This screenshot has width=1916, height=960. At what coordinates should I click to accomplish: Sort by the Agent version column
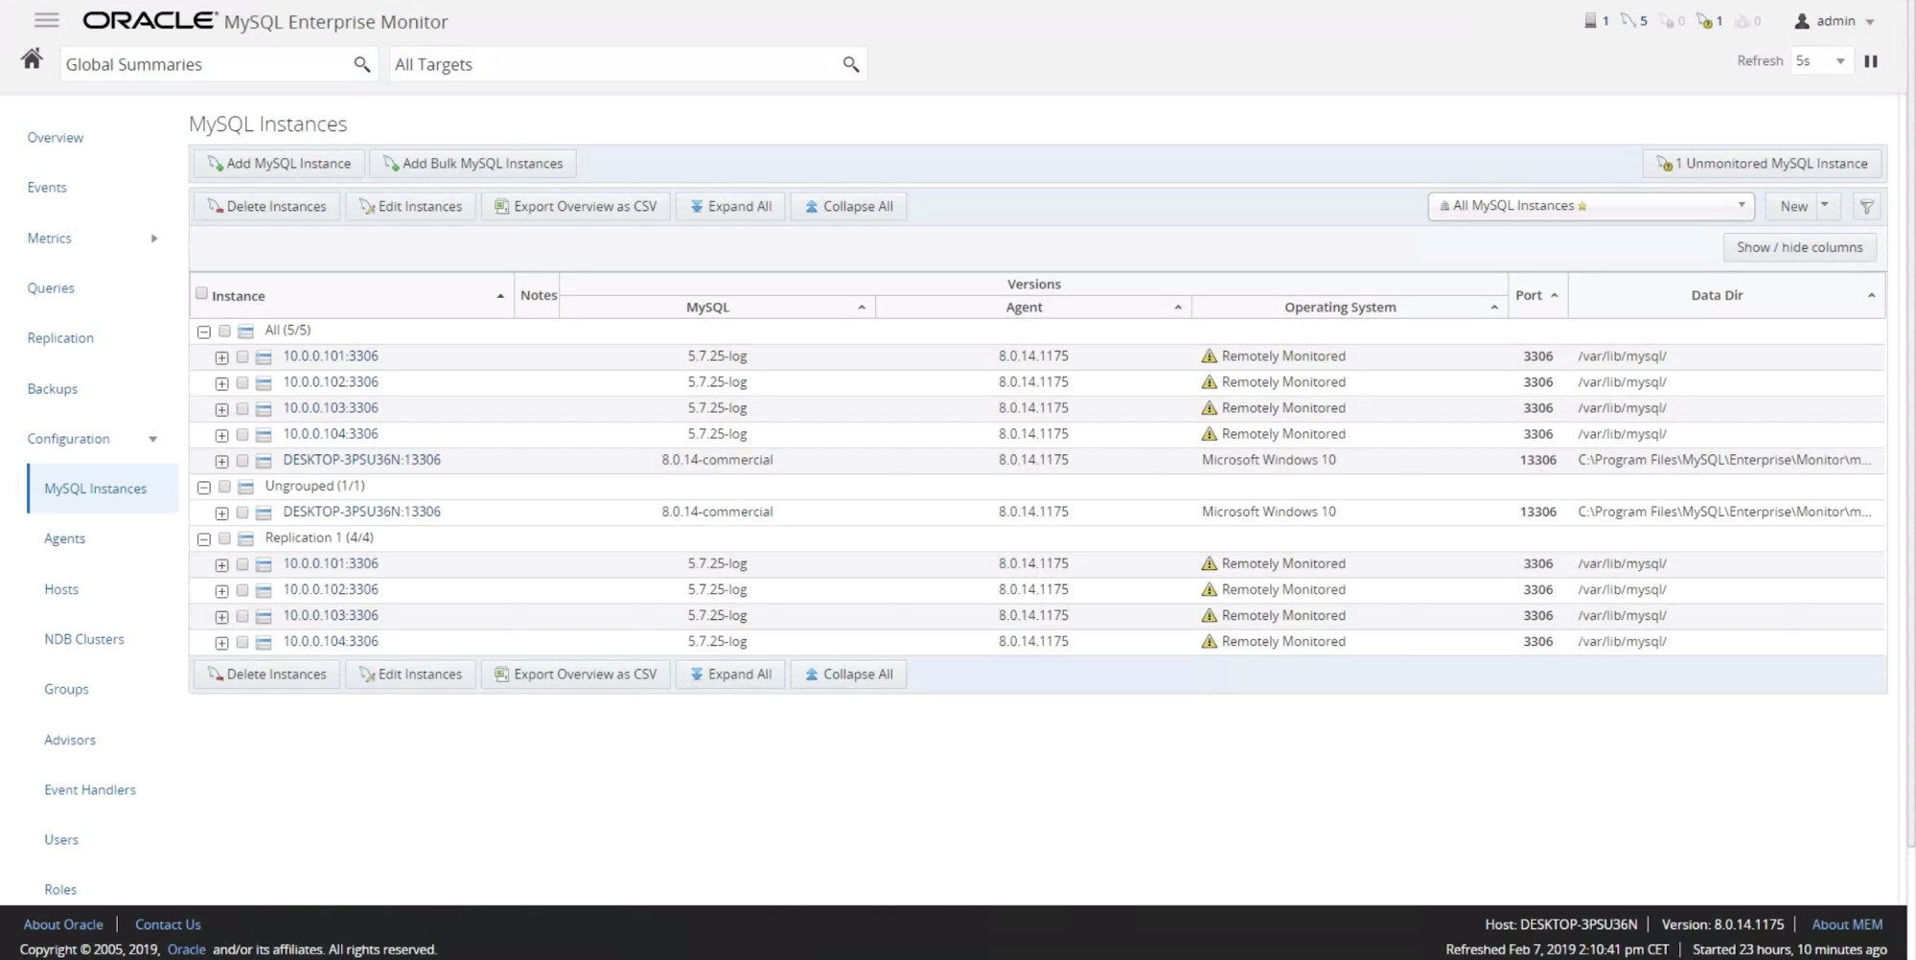tap(1178, 308)
